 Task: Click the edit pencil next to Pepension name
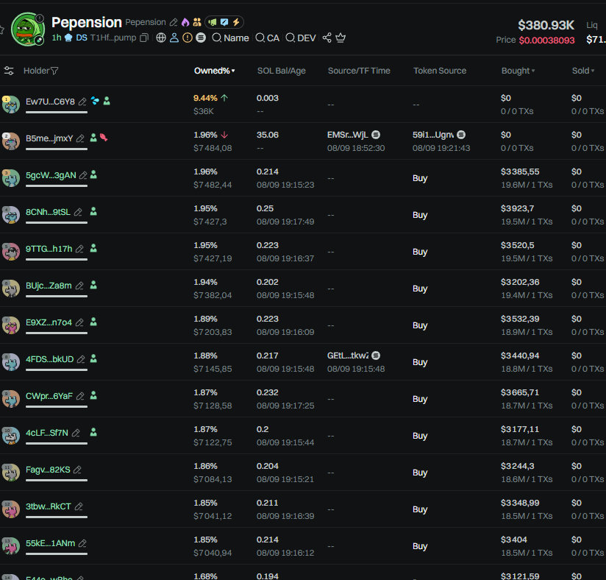tap(174, 22)
